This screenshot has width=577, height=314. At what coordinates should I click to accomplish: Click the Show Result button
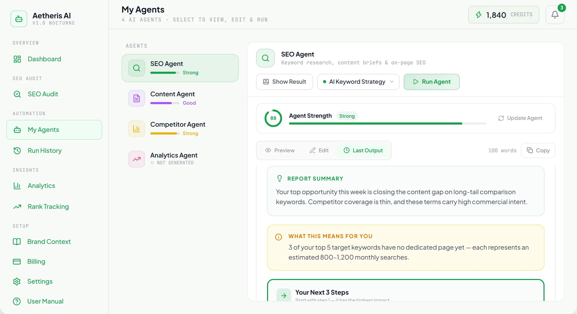(x=285, y=82)
